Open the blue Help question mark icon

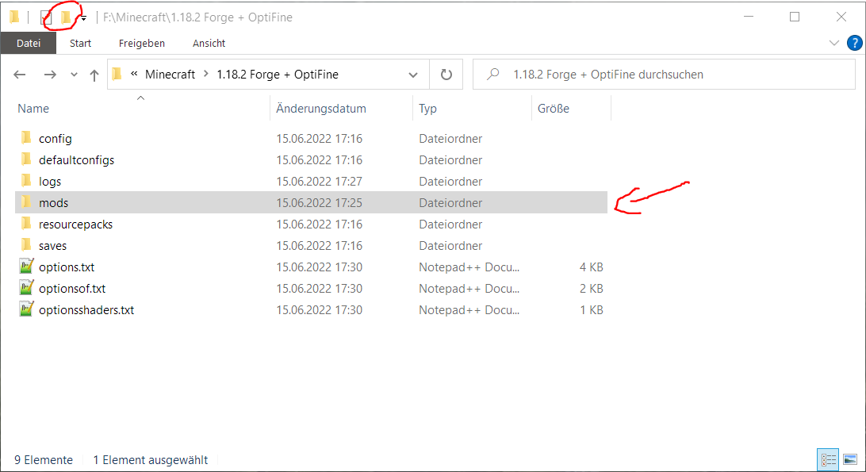(x=854, y=43)
